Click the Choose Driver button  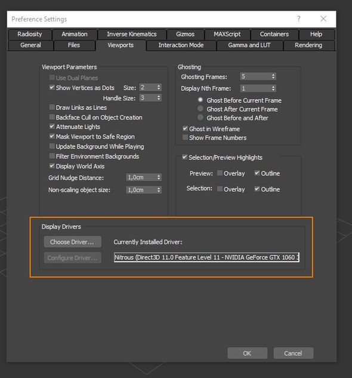[73, 242]
